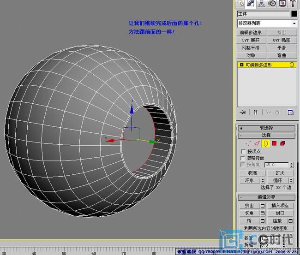
Task: Select Edge sub-object level icon
Action: pos(257,143)
